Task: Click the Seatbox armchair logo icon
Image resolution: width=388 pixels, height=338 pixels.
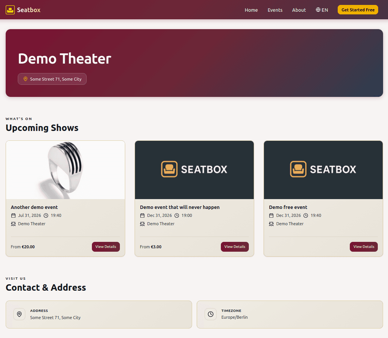Action: point(10,10)
